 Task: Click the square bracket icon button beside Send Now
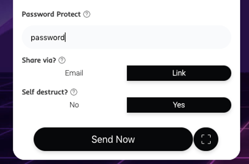[206, 139]
